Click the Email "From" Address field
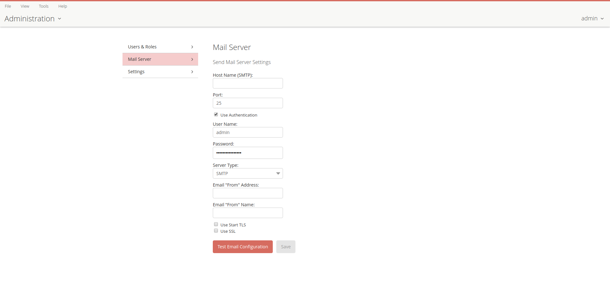The height and width of the screenshot is (305, 610). [248, 193]
